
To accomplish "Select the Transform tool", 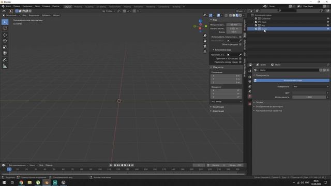I will coord(5,53).
